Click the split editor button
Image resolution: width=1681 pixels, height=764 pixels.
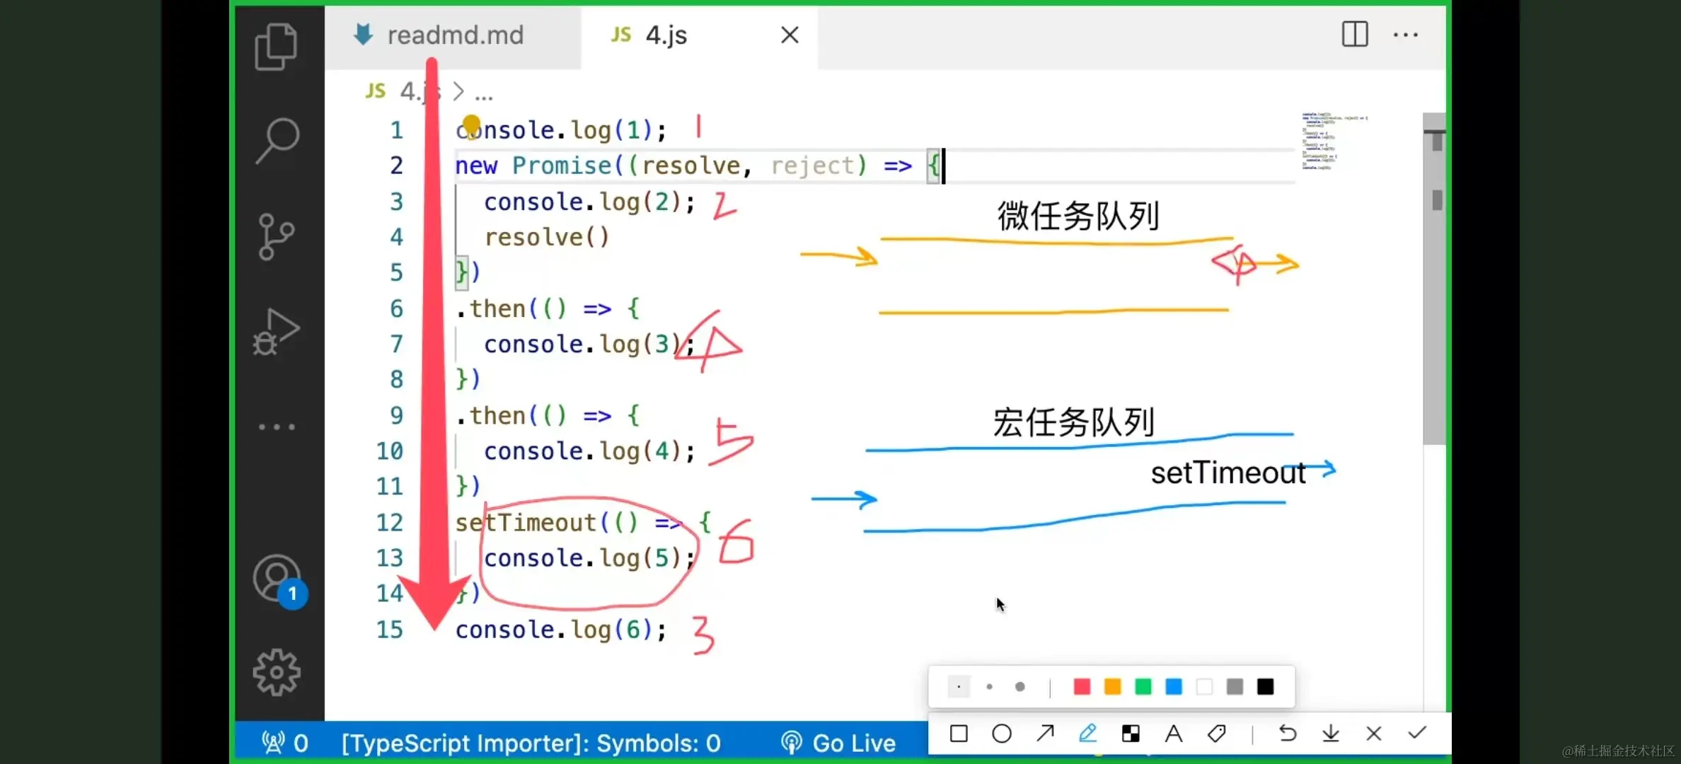click(1355, 35)
